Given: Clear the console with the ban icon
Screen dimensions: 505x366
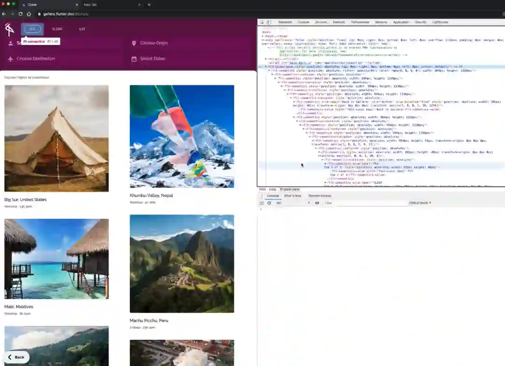Looking at the screenshot, I should click(269, 203).
